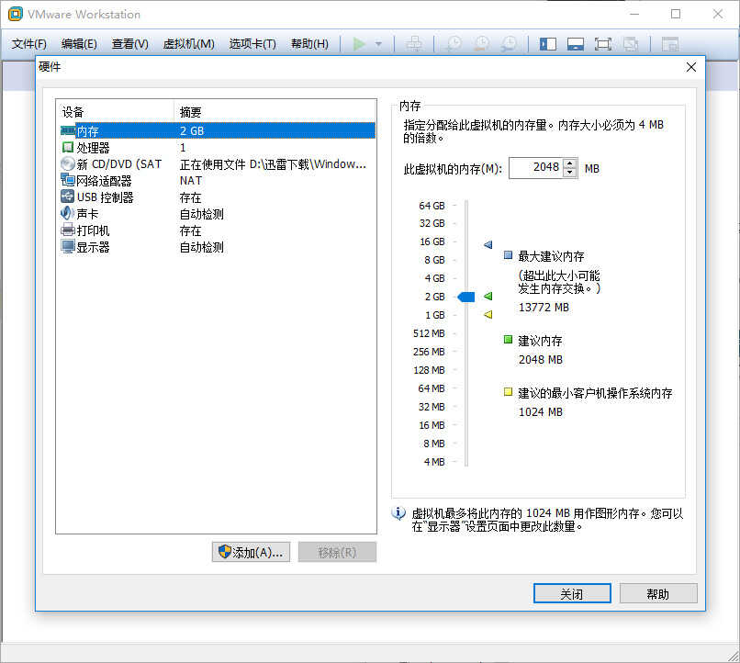Click the send Ctrl+Alt+Del toolbar icon
The image size is (740, 663).
(x=414, y=44)
